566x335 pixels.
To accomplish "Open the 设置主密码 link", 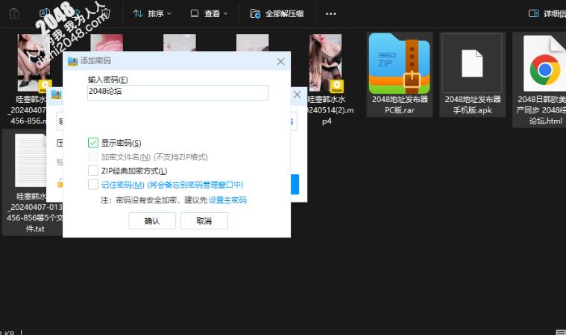I will pos(227,200).
